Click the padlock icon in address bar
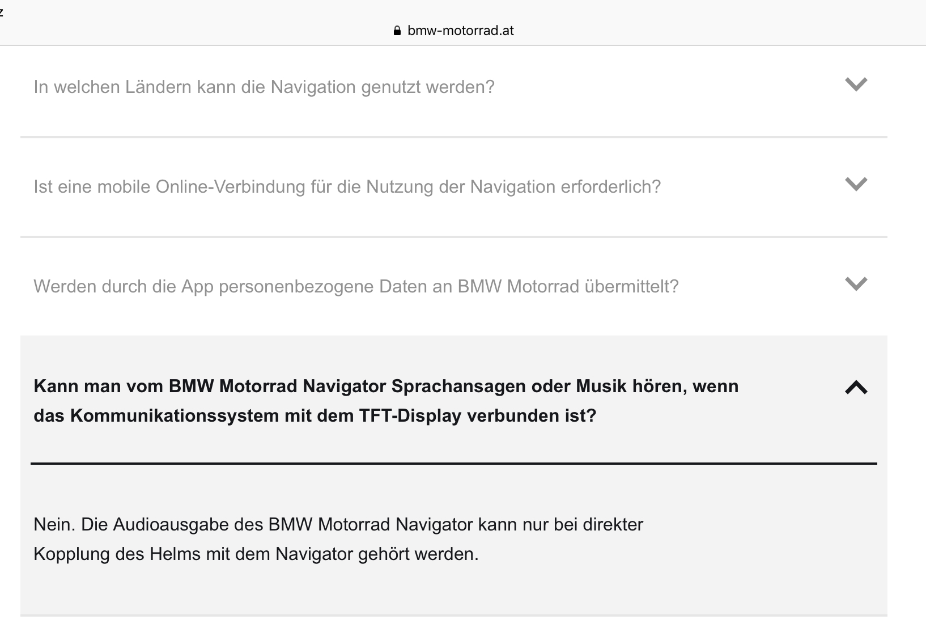 397,31
